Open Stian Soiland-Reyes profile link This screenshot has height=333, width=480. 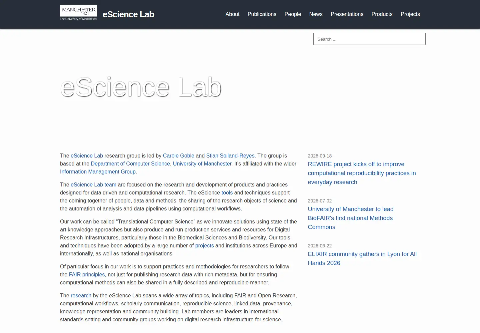(230, 156)
